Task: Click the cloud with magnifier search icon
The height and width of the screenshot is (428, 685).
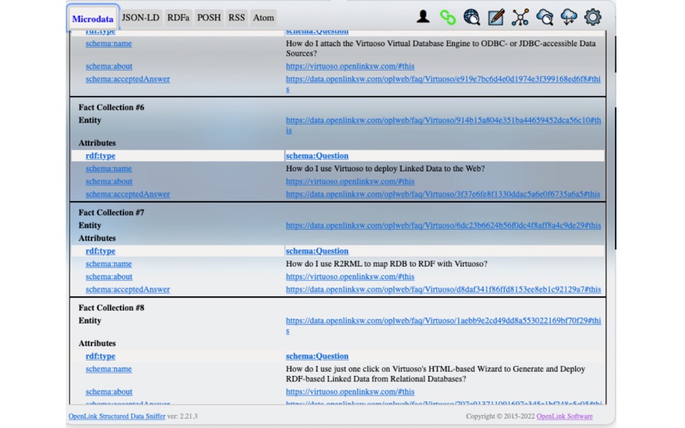Action: [545, 17]
